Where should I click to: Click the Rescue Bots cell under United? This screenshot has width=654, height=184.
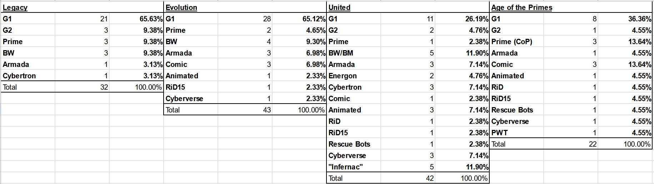click(x=349, y=144)
